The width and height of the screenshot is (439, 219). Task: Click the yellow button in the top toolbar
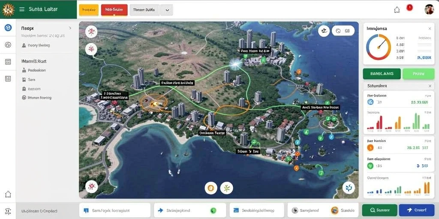pyautogui.click(x=89, y=9)
